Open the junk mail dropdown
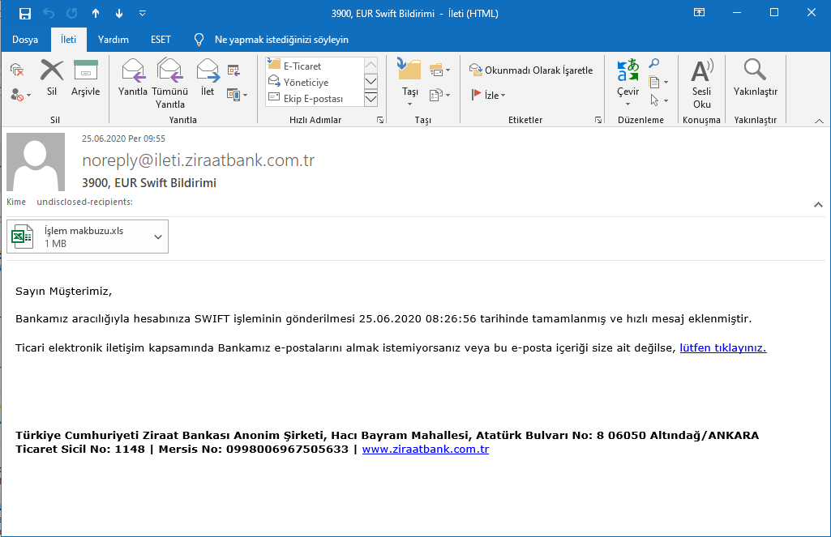The image size is (831, 537). [20, 96]
